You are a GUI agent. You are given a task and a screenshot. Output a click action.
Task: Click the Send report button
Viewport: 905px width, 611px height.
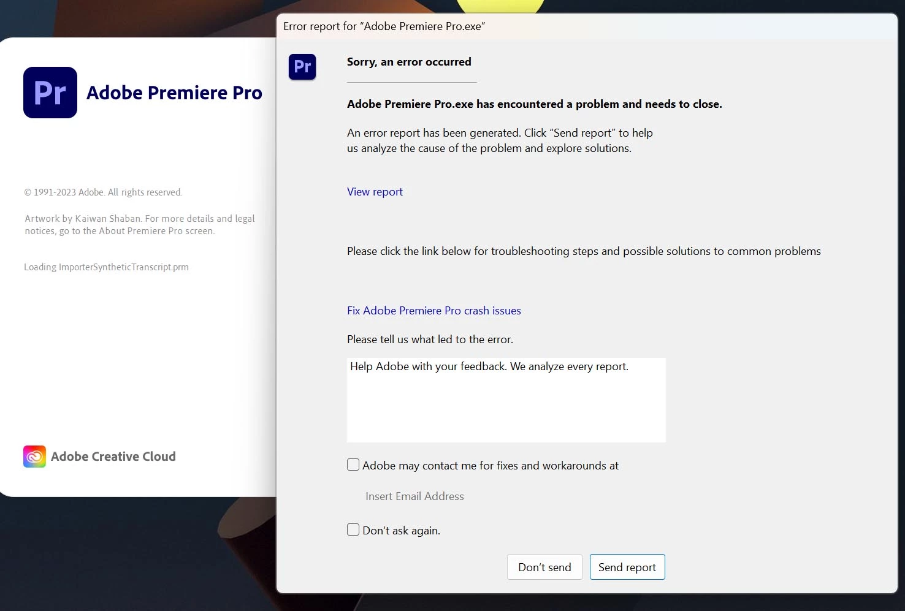[x=627, y=567]
